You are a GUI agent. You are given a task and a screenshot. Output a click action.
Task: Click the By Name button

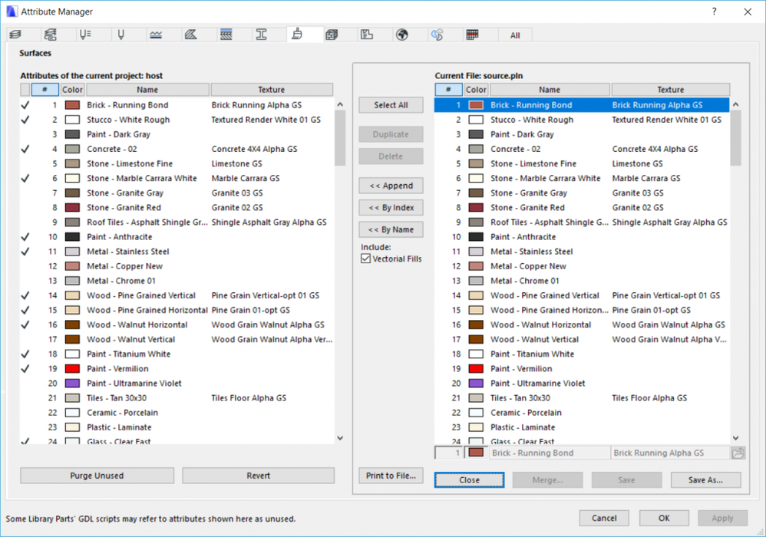[x=391, y=229]
